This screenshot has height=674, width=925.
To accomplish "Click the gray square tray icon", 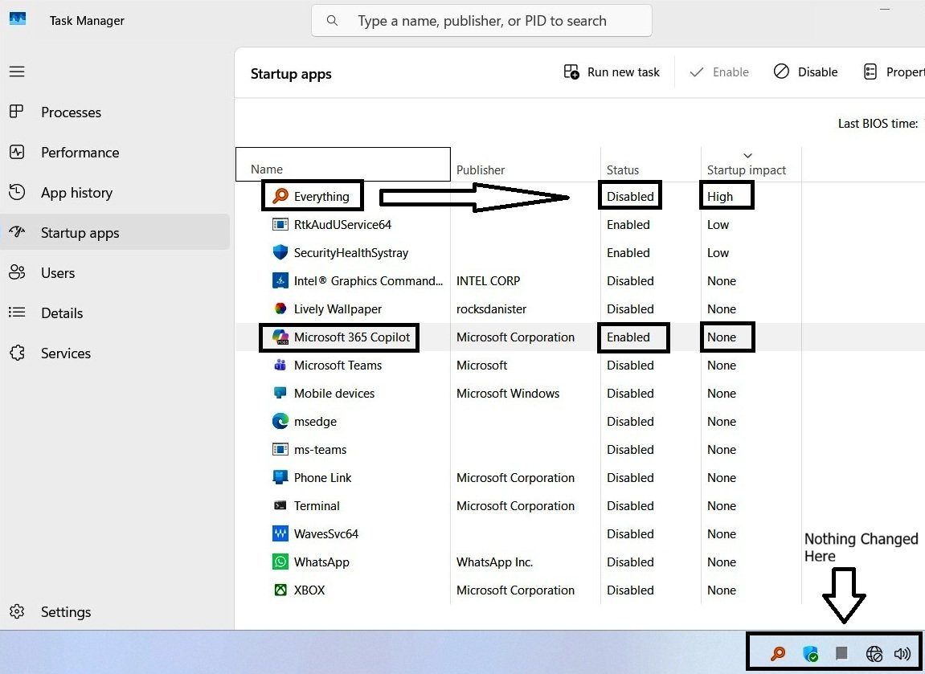I will tap(841, 652).
